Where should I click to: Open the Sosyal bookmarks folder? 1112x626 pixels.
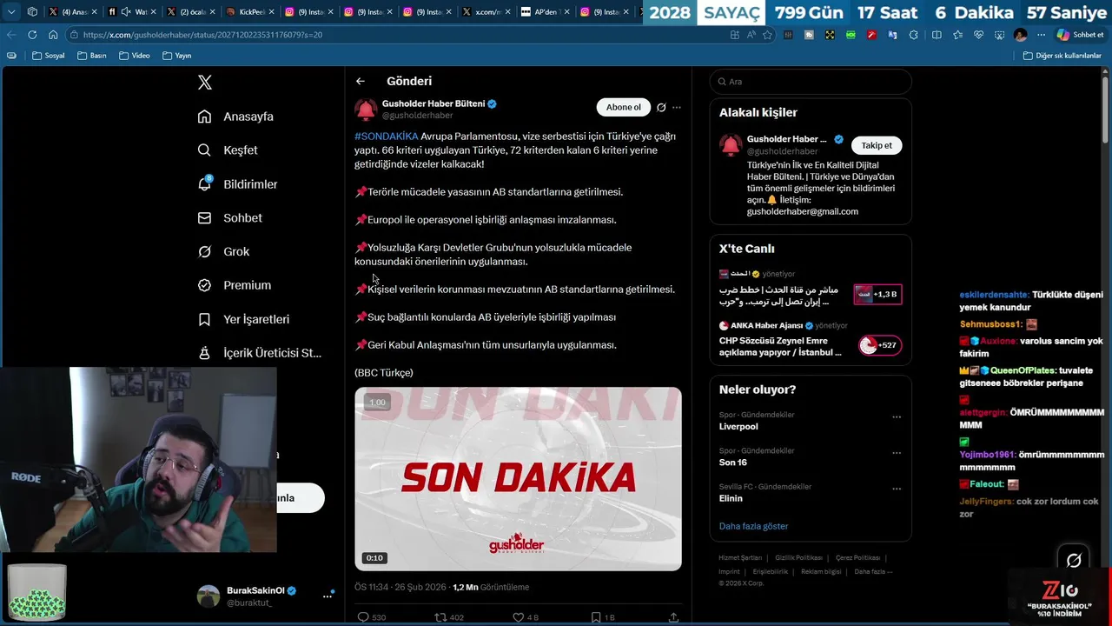(x=48, y=56)
